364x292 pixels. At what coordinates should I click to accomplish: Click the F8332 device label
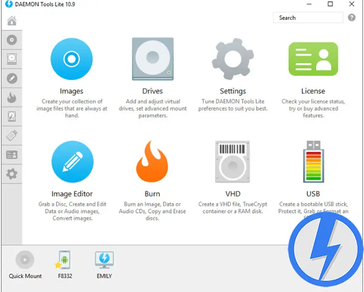(65, 276)
